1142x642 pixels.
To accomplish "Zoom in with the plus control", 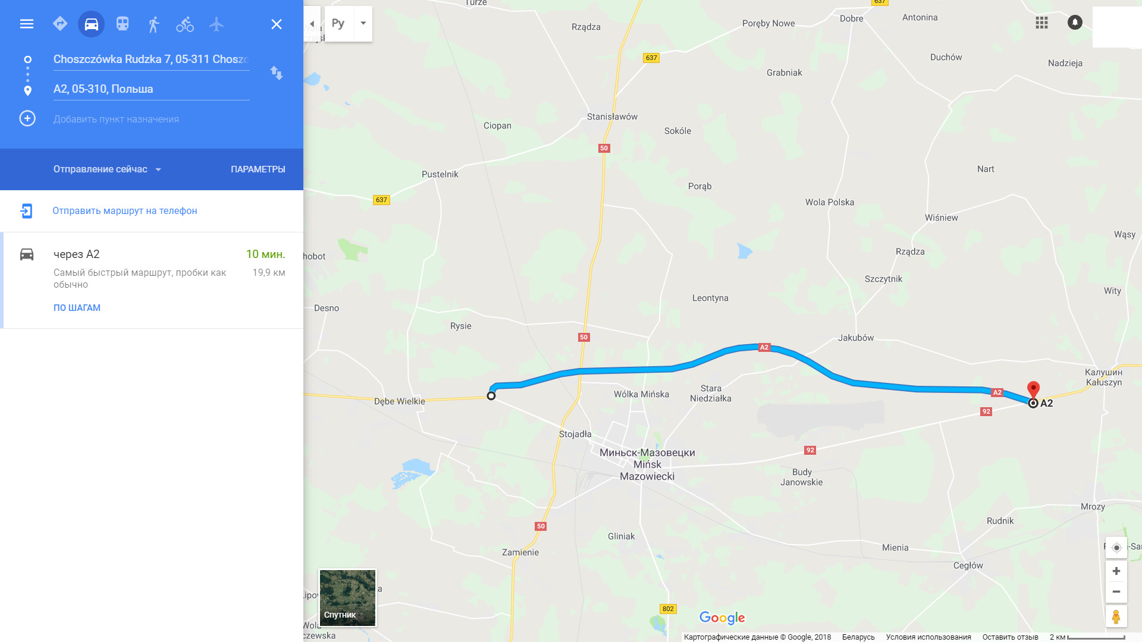I will click(1116, 571).
